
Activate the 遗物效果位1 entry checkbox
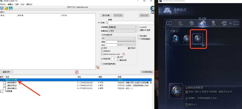click(x=5, y=83)
